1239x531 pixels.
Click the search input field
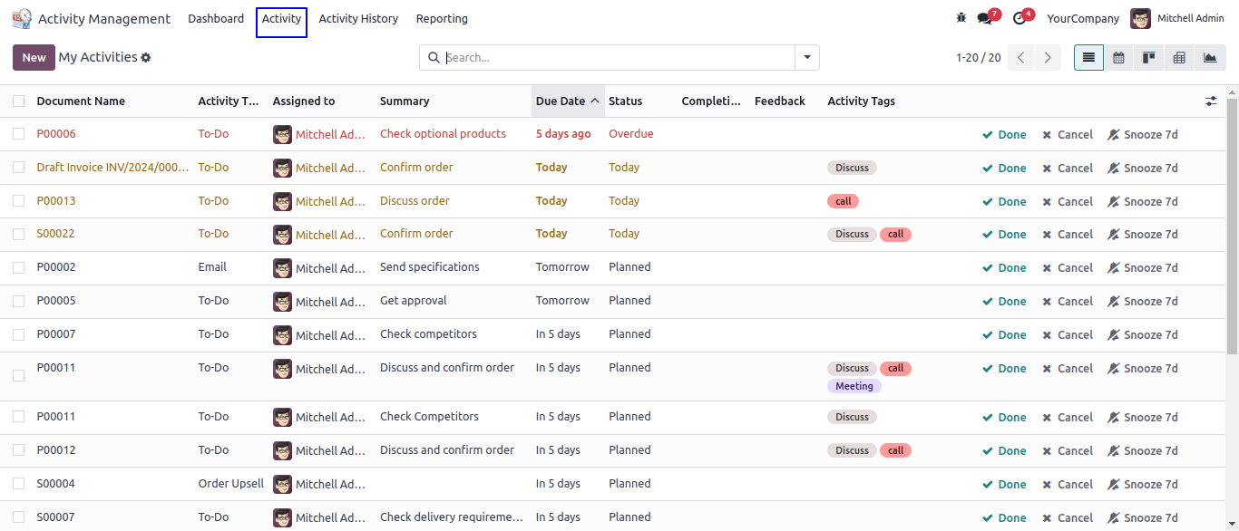(617, 58)
